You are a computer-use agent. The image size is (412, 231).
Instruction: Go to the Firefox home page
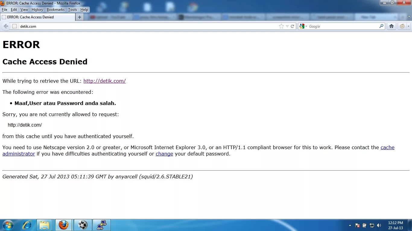391,26
